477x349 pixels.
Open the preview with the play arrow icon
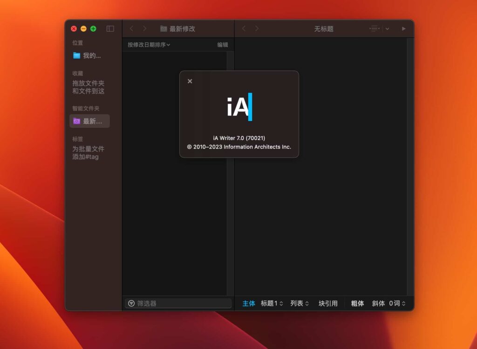[403, 28]
